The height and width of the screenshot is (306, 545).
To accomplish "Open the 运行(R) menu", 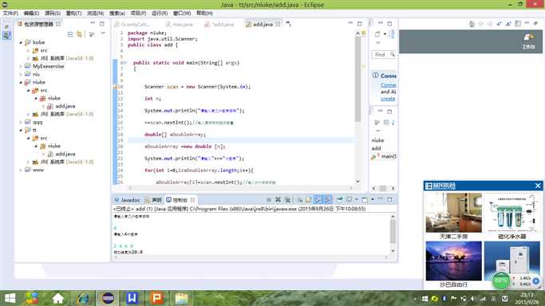I will [x=160, y=14].
